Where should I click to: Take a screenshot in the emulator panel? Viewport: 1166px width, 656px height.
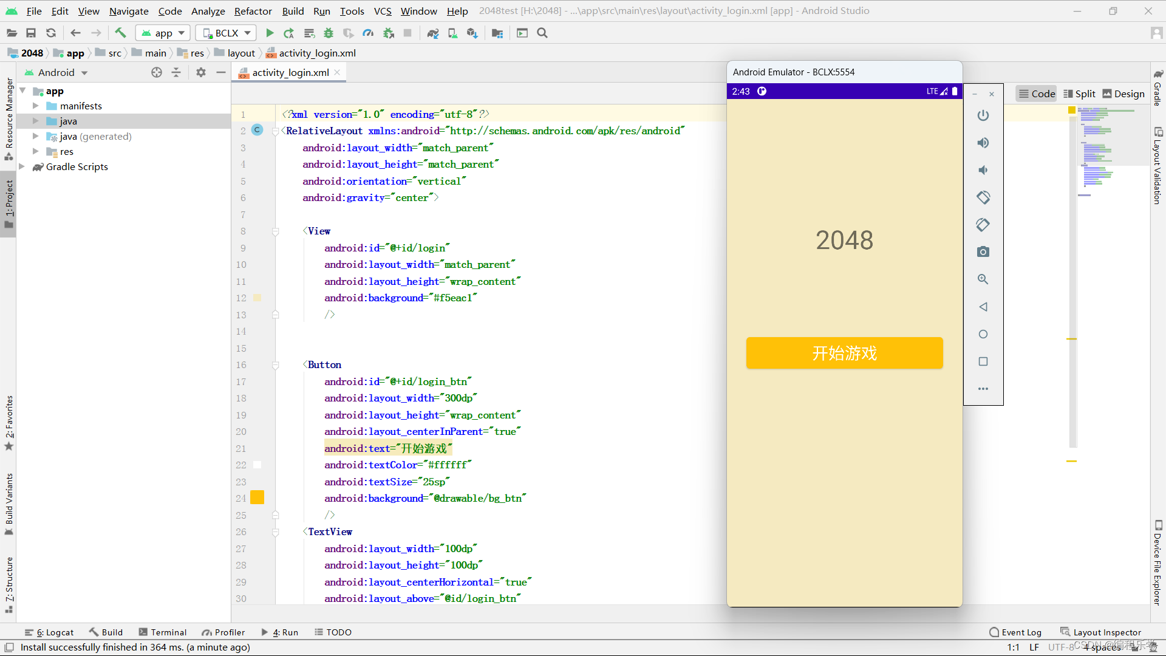984,251
